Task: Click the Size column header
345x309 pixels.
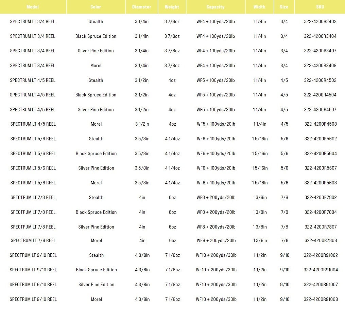Action: (x=284, y=7)
